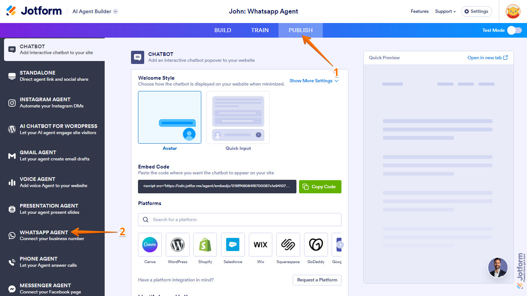This screenshot has width=527, height=296.
Task: Switch to the PUBLISH tab
Action: (300, 30)
